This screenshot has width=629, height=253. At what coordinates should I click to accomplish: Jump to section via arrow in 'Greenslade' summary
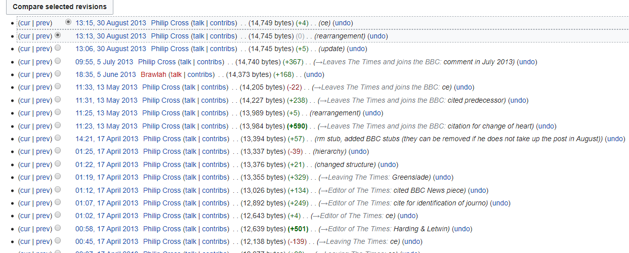[x=323, y=177]
